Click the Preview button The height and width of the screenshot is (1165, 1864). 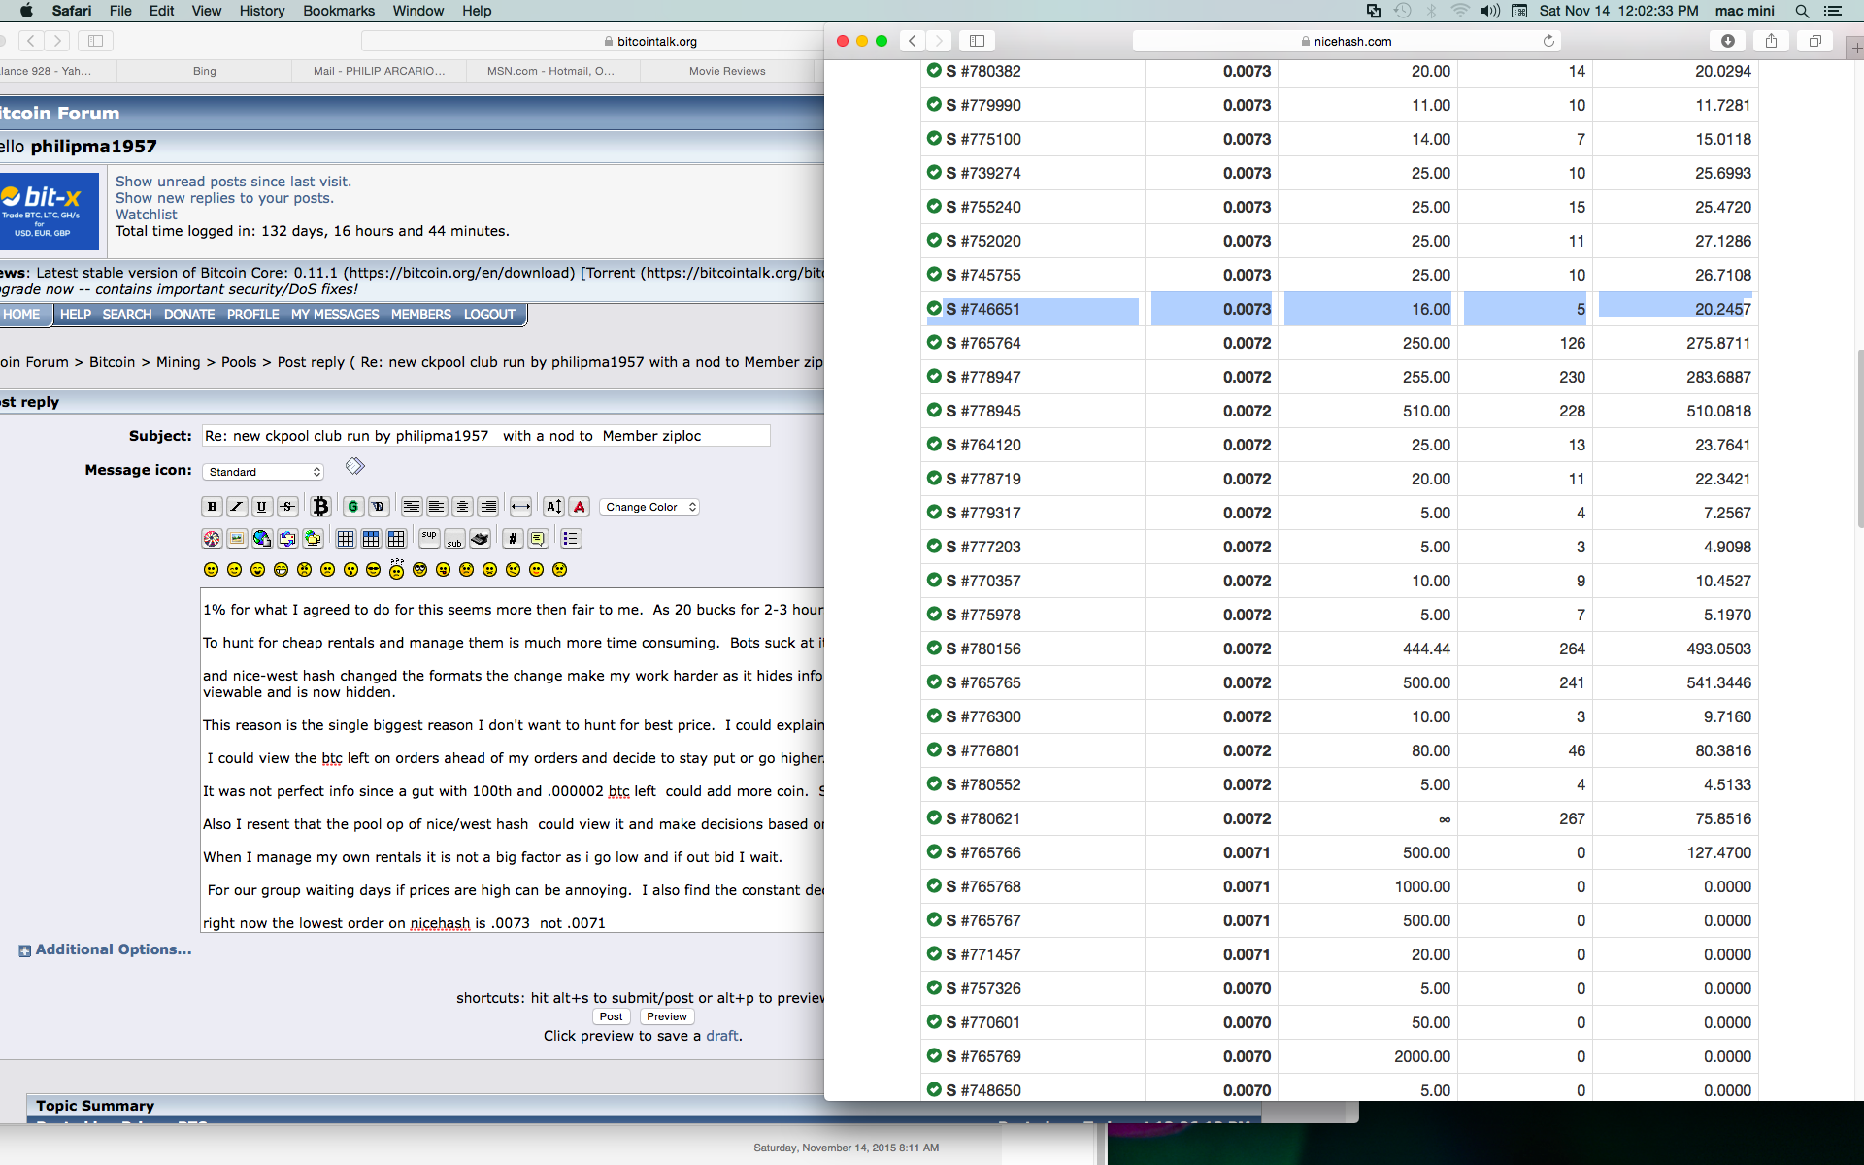[667, 1016]
